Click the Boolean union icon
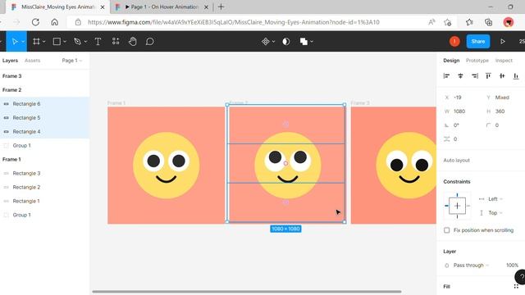This screenshot has width=525, height=295. click(x=304, y=42)
